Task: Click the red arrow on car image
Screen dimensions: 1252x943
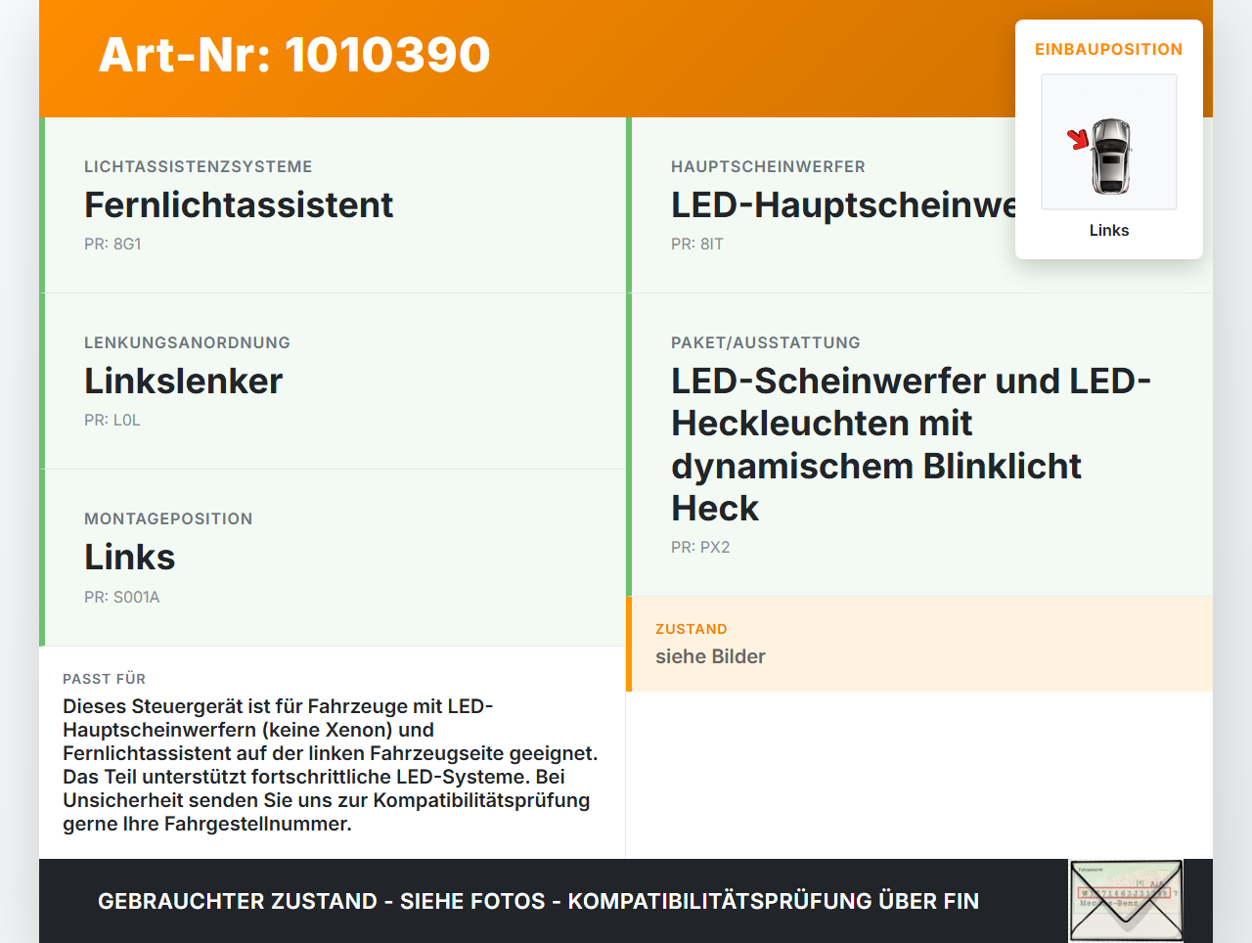Action: 1079,139
